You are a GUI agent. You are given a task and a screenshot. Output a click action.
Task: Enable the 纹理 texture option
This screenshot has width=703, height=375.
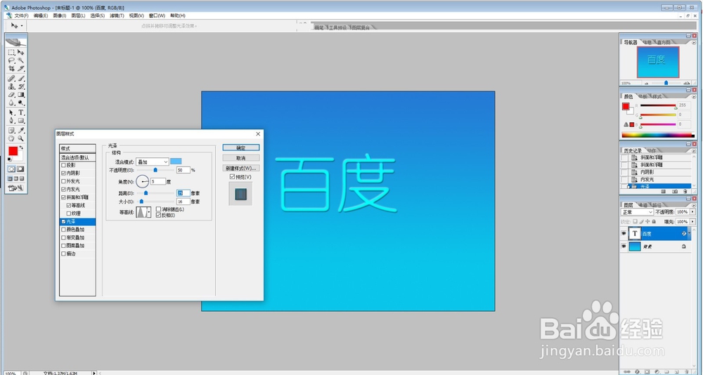(x=69, y=213)
